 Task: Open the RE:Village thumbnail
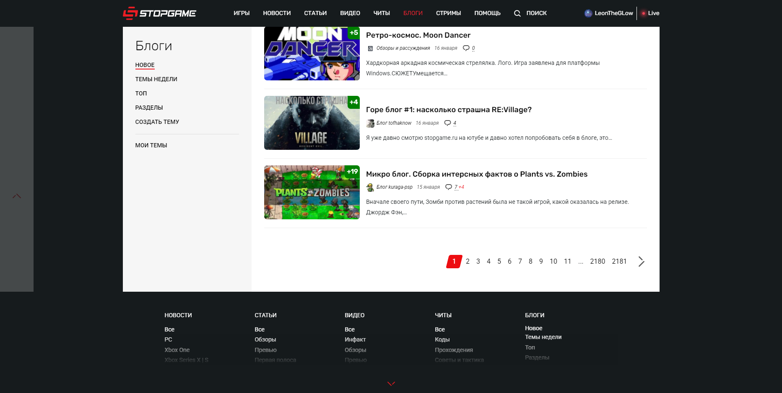click(312, 123)
